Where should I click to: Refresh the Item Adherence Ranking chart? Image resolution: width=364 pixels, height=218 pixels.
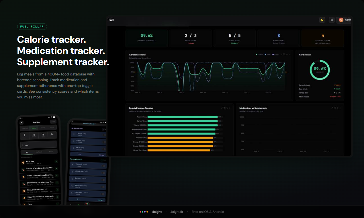(x=227, y=108)
